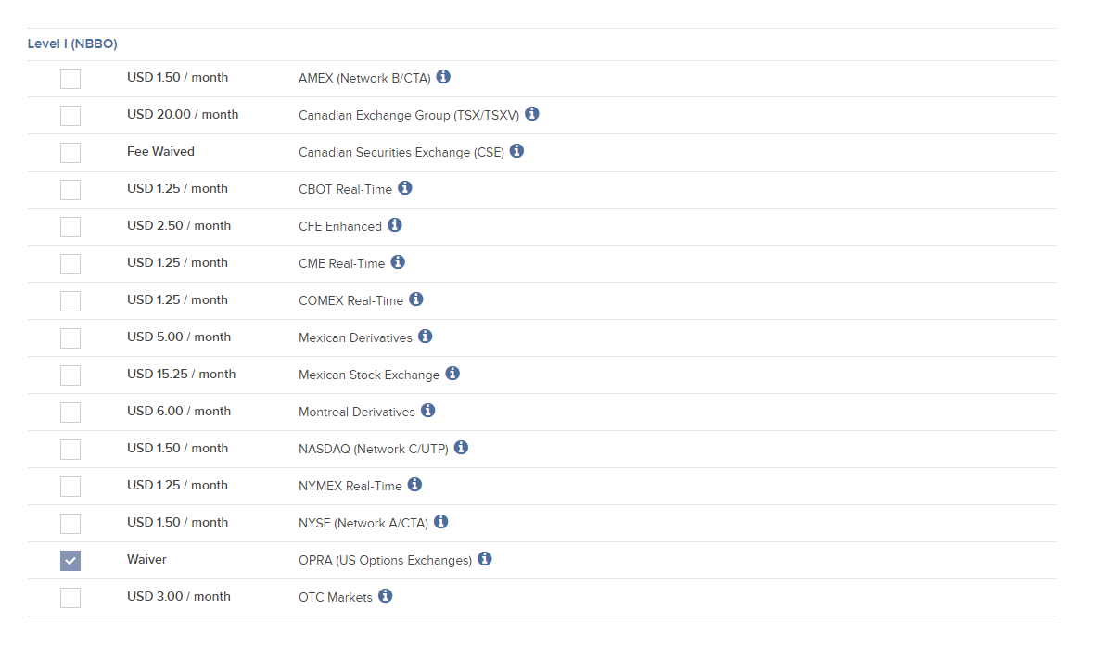Select the Mexican Stock Exchange checkbox
1108x648 pixels.
coord(70,375)
